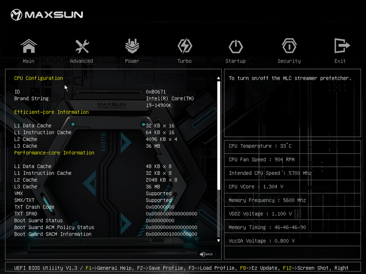Select the ID row
This screenshot has height=274, width=366.
[x=106, y=92]
